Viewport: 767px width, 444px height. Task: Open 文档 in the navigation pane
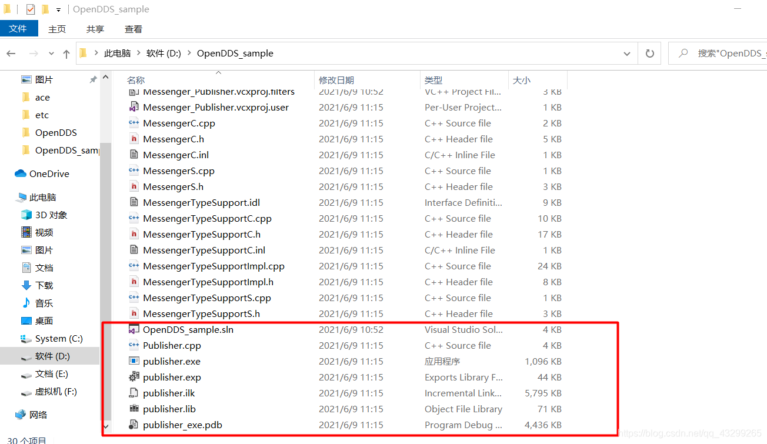tap(44, 268)
